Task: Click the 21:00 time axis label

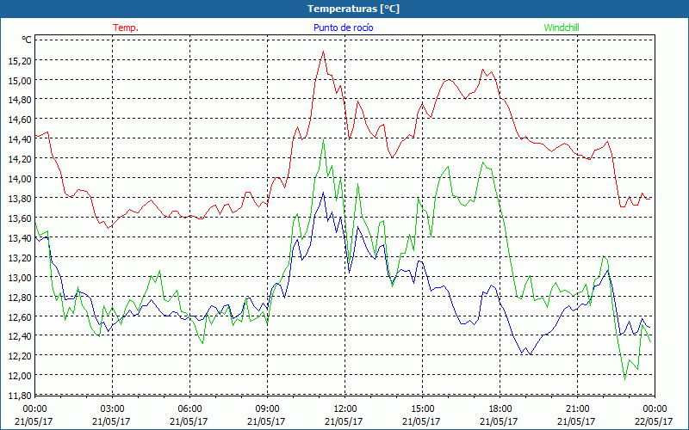Action: click(577, 408)
